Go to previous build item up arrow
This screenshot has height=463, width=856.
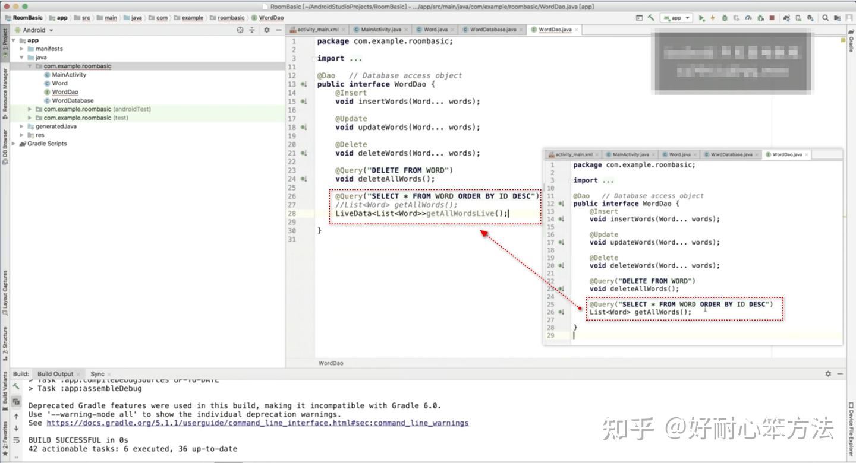tap(16, 416)
